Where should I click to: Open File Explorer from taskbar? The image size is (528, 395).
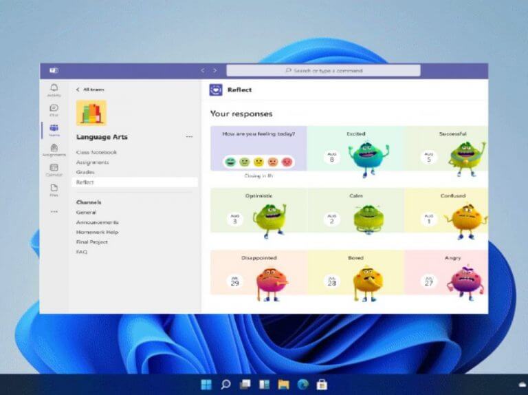(x=283, y=385)
